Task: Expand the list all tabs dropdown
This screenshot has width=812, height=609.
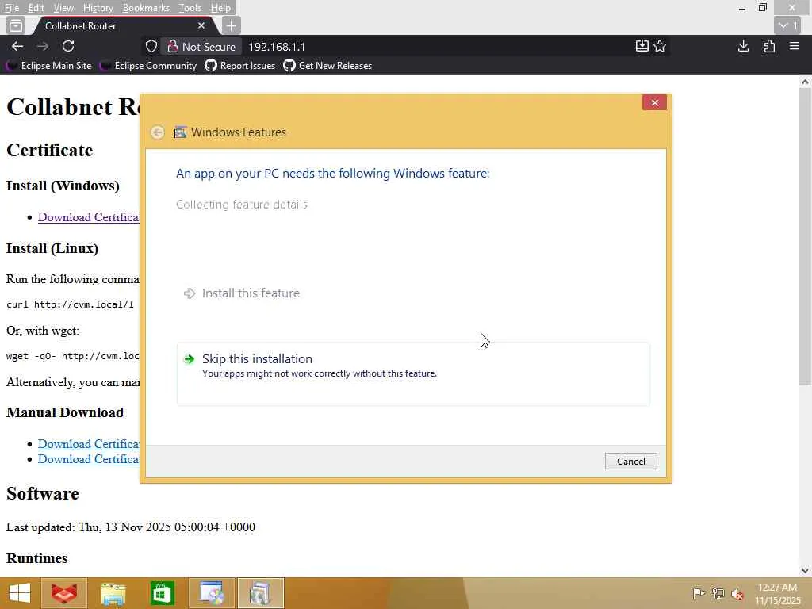Action: (787, 25)
